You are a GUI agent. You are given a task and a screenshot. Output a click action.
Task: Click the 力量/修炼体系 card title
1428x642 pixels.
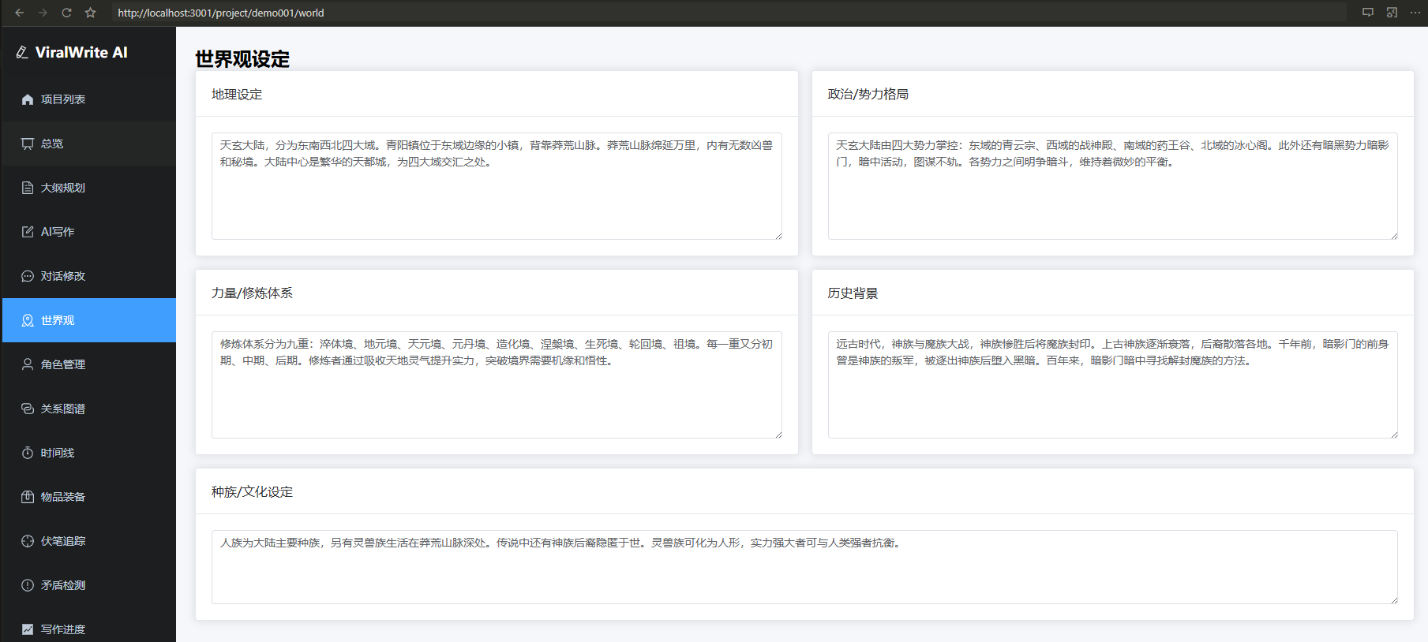[252, 293]
